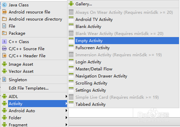Viewport: 180px width, 127px height.
Task: Click the C/C++ Header File icon
Action: pos(4,56)
